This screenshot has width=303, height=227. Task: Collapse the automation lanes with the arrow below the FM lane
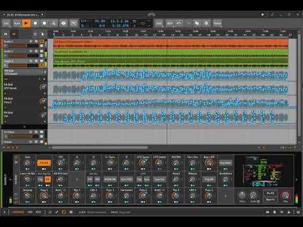point(24,127)
